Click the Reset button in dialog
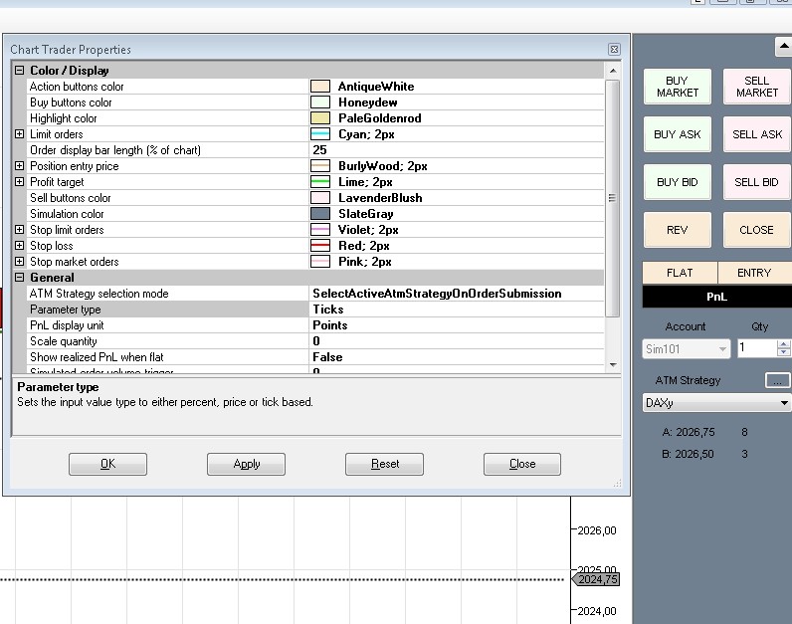Image resolution: width=792 pixels, height=624 pixels. point(384,464)
